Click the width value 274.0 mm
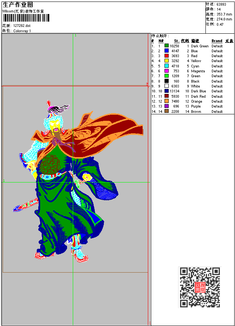 [x=224, y=19]
